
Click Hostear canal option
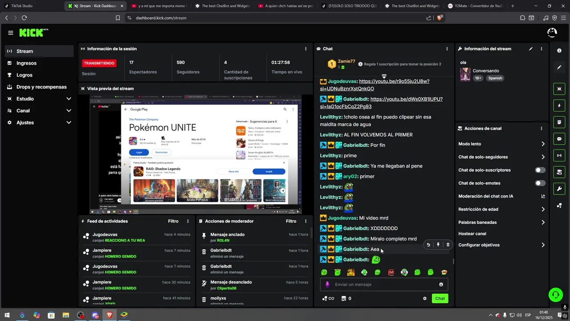point(472,234)
